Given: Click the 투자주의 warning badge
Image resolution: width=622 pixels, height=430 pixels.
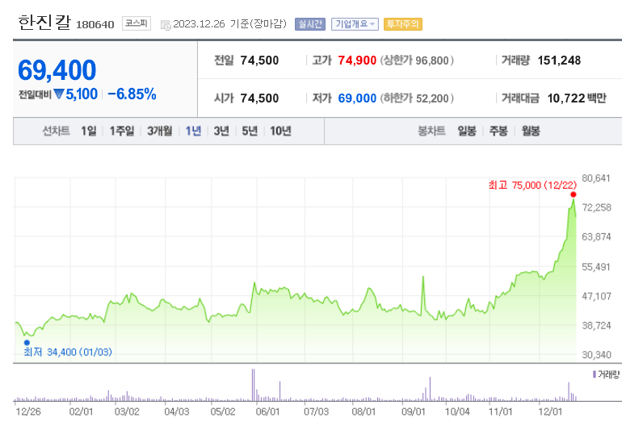Looking at the screenshot, I should coord(403,24).
